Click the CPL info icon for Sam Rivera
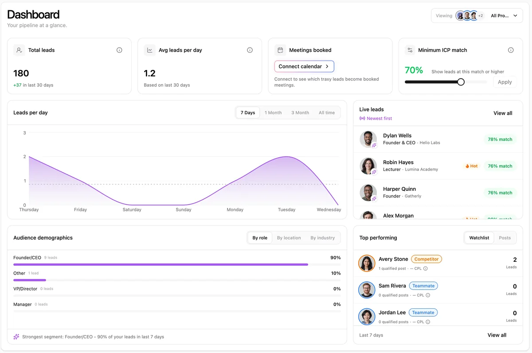The height and width of the screenshot is (353, 532). 428,295
